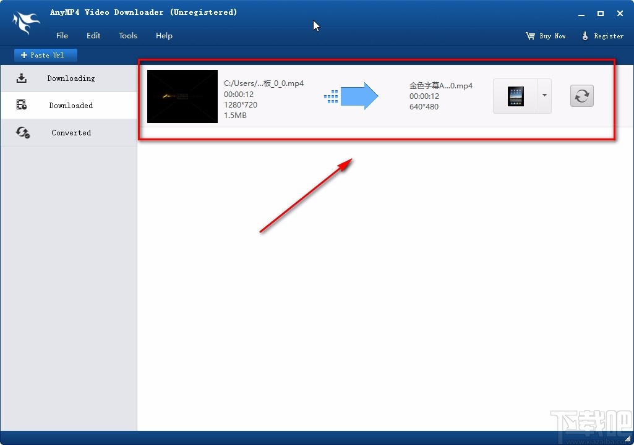Click Register to activate the software
Image resolution: width=634 pixels, height=445 pixels.
608,36
